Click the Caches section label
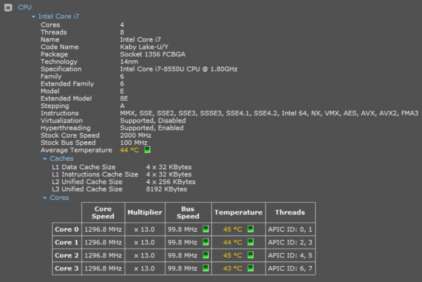Screen dimensions: 422x282 click(62, 158)
